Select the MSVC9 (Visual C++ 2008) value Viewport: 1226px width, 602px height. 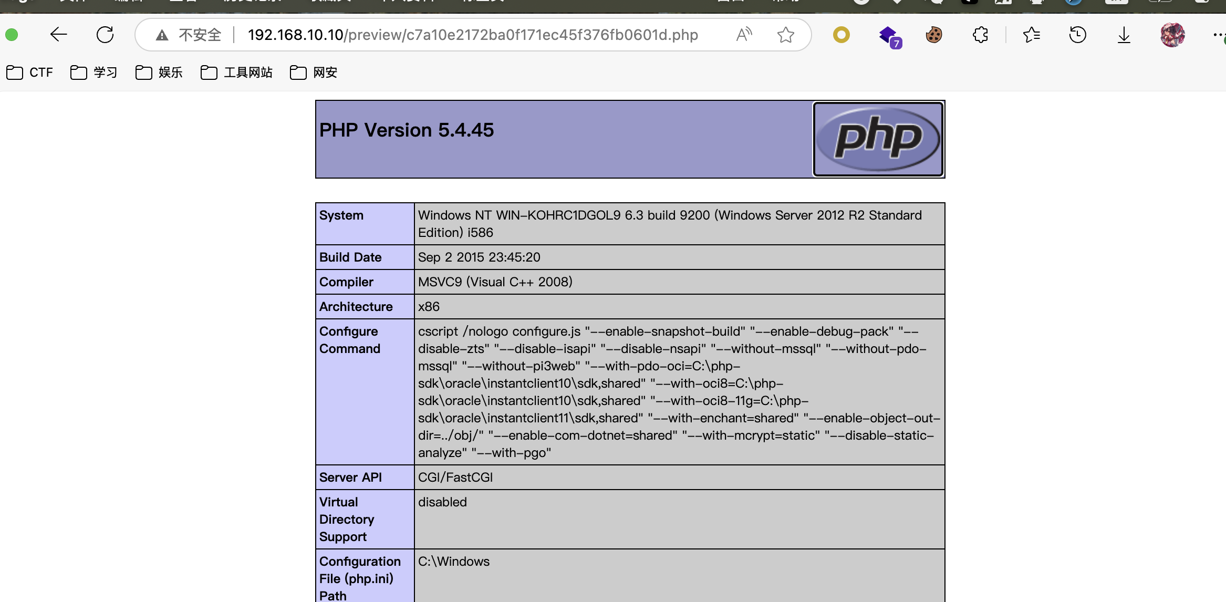495,282
